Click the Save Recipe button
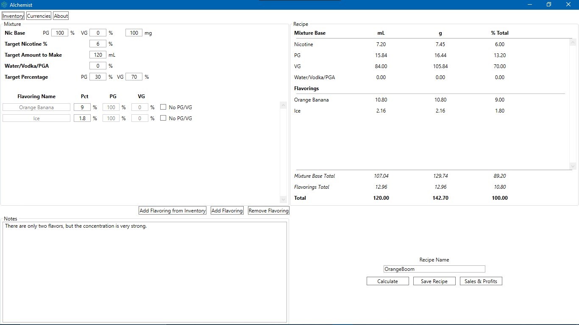Screen dimensions: 579x325 click(434, 281)
